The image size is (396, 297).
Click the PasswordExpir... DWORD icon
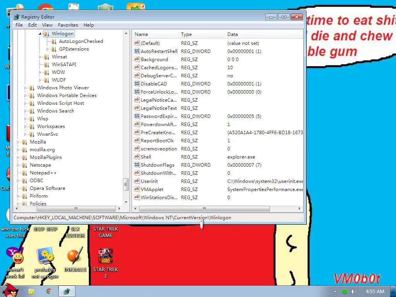137,116
